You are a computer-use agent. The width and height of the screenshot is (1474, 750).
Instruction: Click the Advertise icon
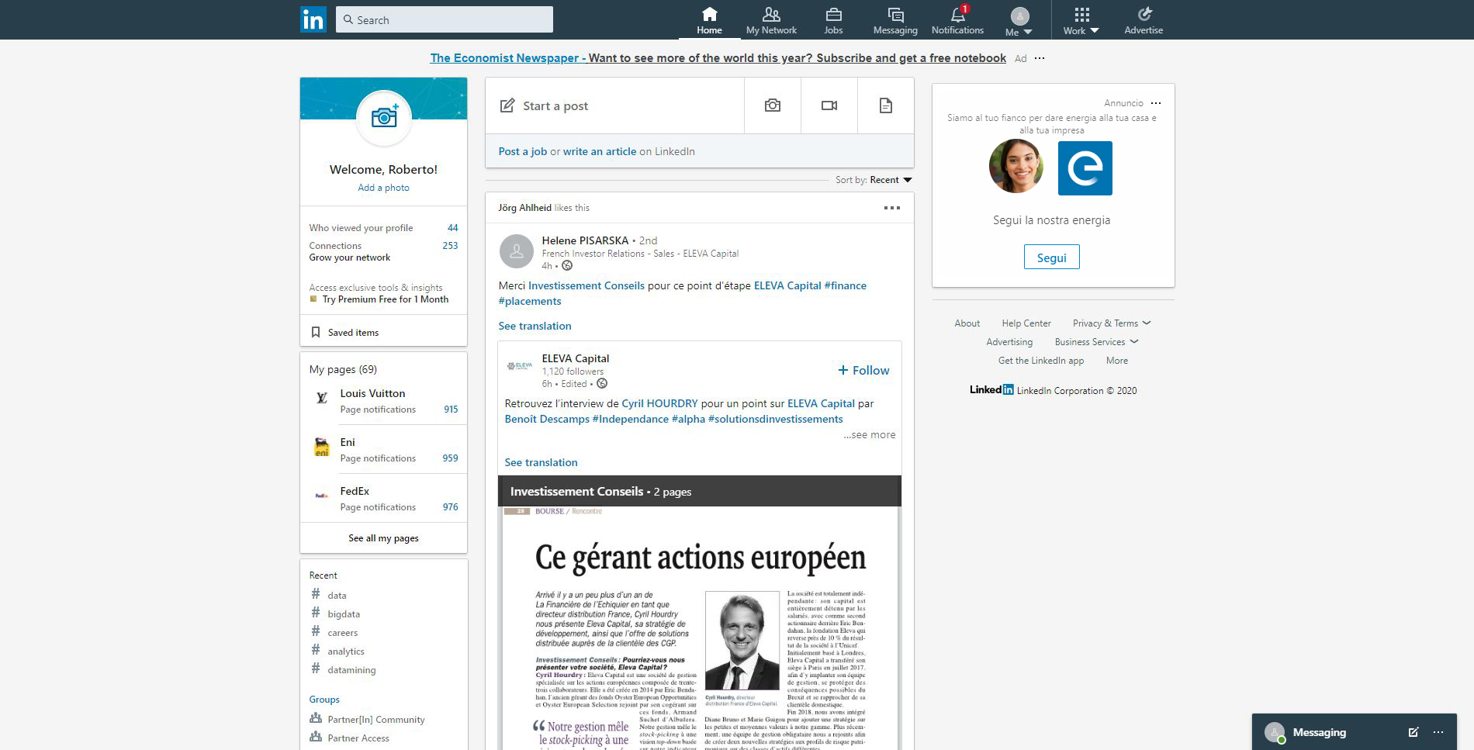[x=1144, y=21]
